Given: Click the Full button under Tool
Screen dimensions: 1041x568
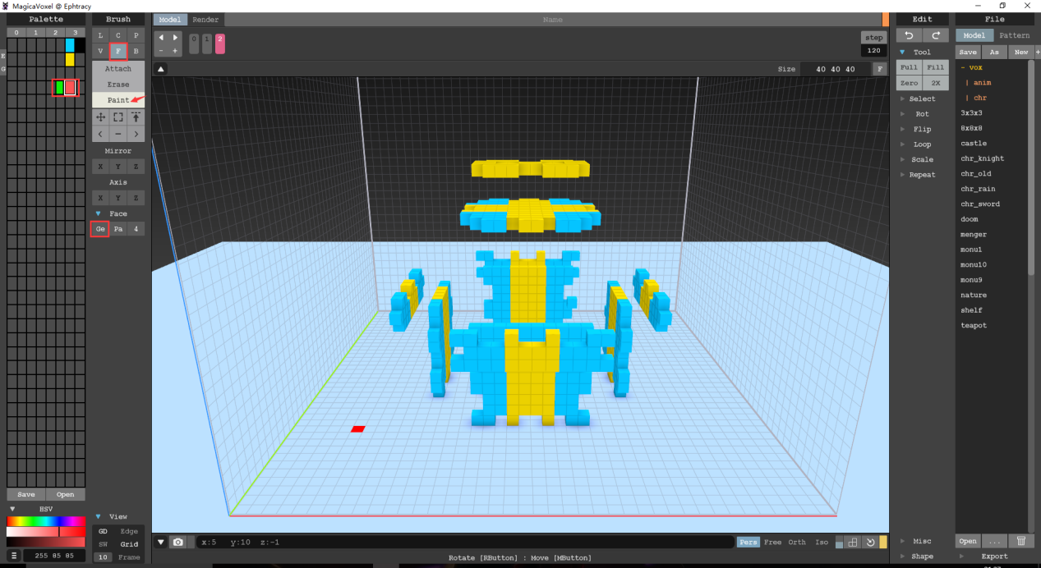Looking at the screenshot, I should (909, 67).
